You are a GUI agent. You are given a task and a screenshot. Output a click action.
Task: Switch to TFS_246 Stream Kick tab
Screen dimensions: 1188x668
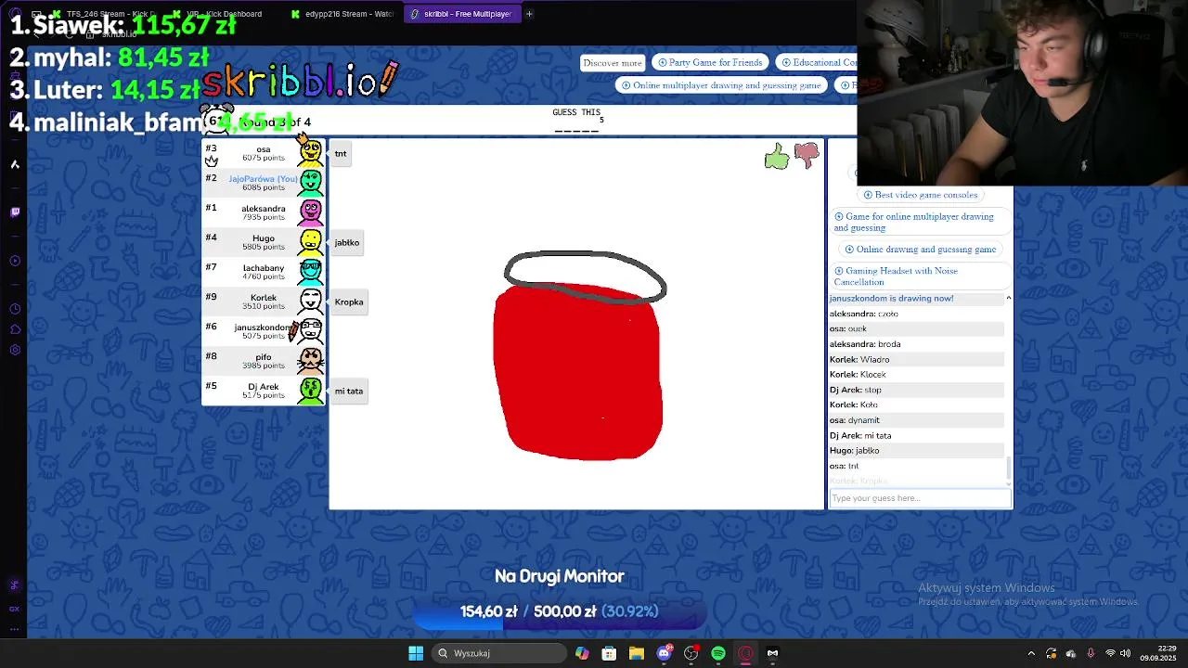point(104,14)
